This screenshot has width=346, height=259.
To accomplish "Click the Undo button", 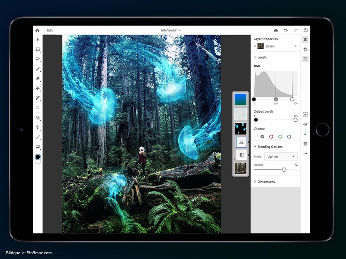I will pyautogui.click(x=285, y=30).
